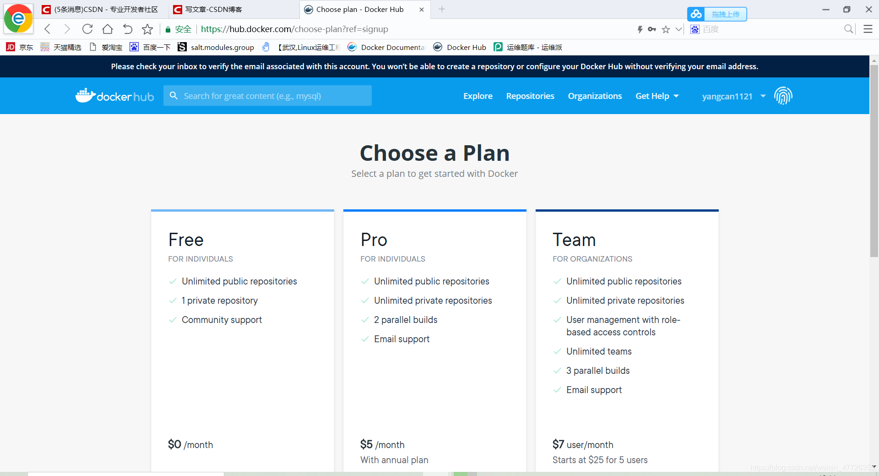Click the hand icon bookmark
Screen dimensions: 879x476
tap(266, 47)
